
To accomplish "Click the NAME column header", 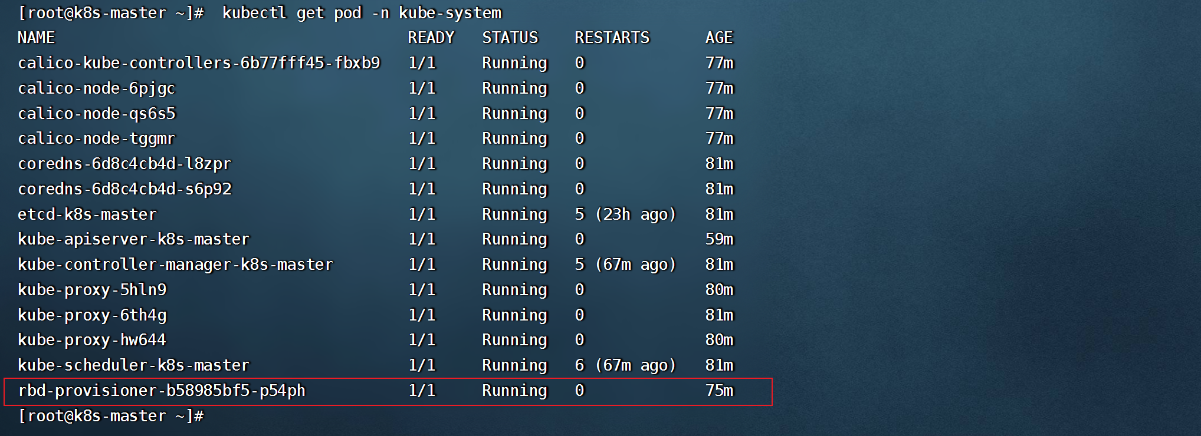I will (x=36, y=38).
